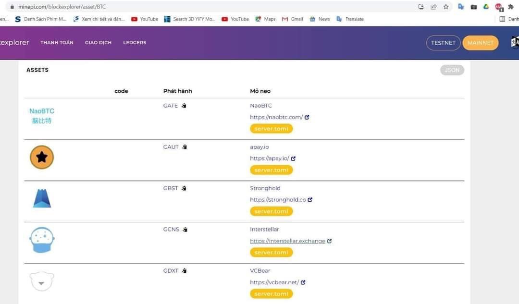Viewport: 519px width, 304px height.
Task: Open the second YouTube bookmark after Search 3D
Action: click(235, 19)
